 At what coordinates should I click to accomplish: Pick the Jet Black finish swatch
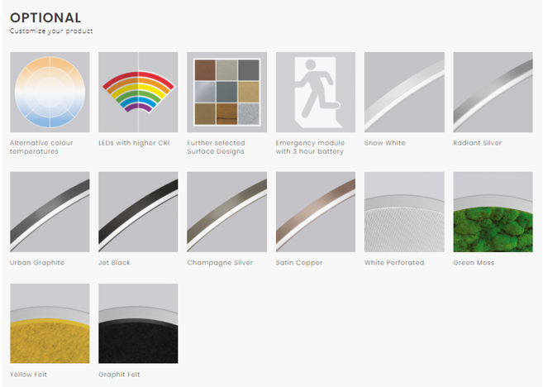click(x=138, y=212)
